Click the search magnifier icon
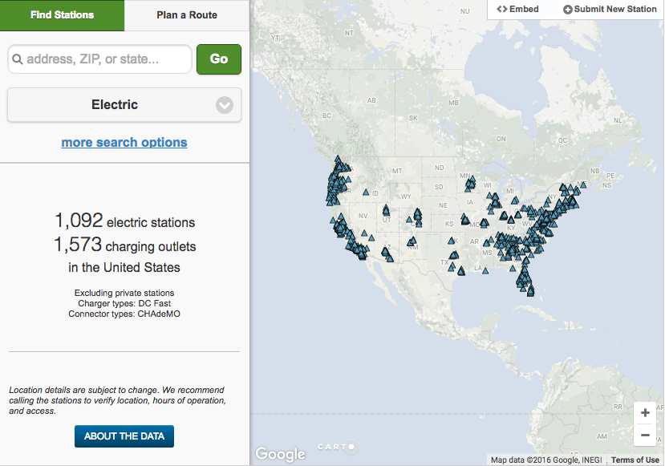Image resolution: width=665 pixels, height=466 pixels. pyautogui.click(x=18, y=59)
